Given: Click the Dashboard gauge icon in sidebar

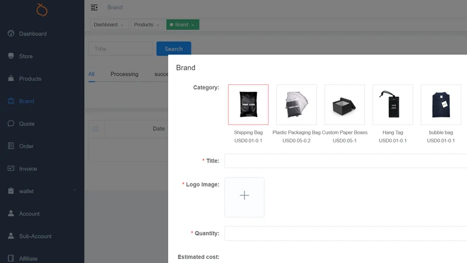Looking at the screenshot, I should click(x=11, y=33).
